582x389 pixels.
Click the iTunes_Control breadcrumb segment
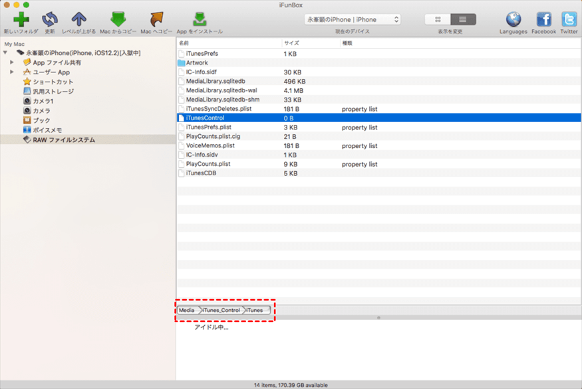pos(221,310)
